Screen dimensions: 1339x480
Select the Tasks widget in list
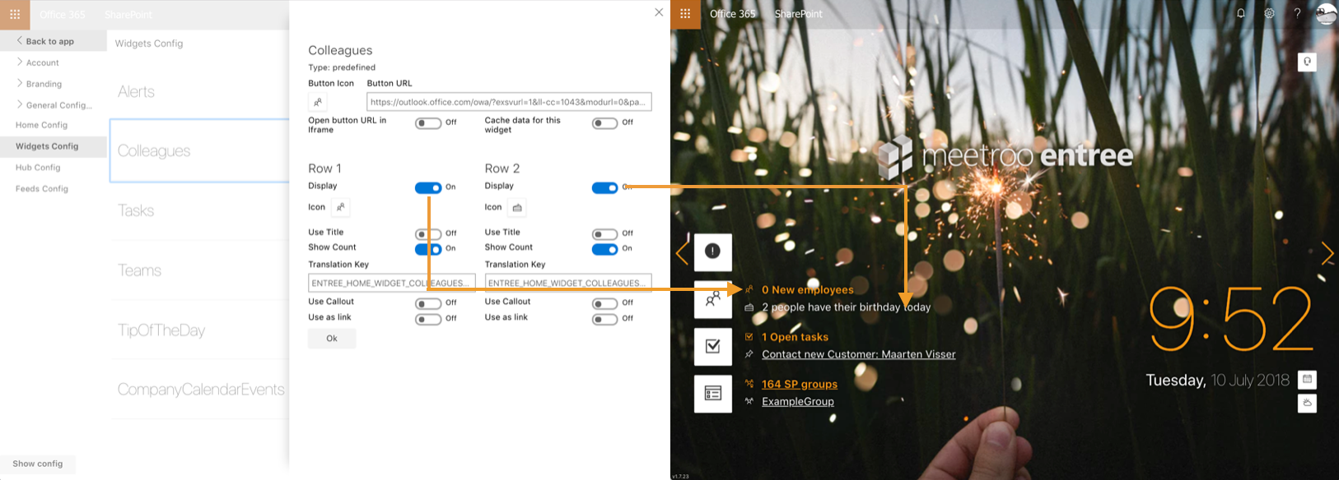[199, 210]
